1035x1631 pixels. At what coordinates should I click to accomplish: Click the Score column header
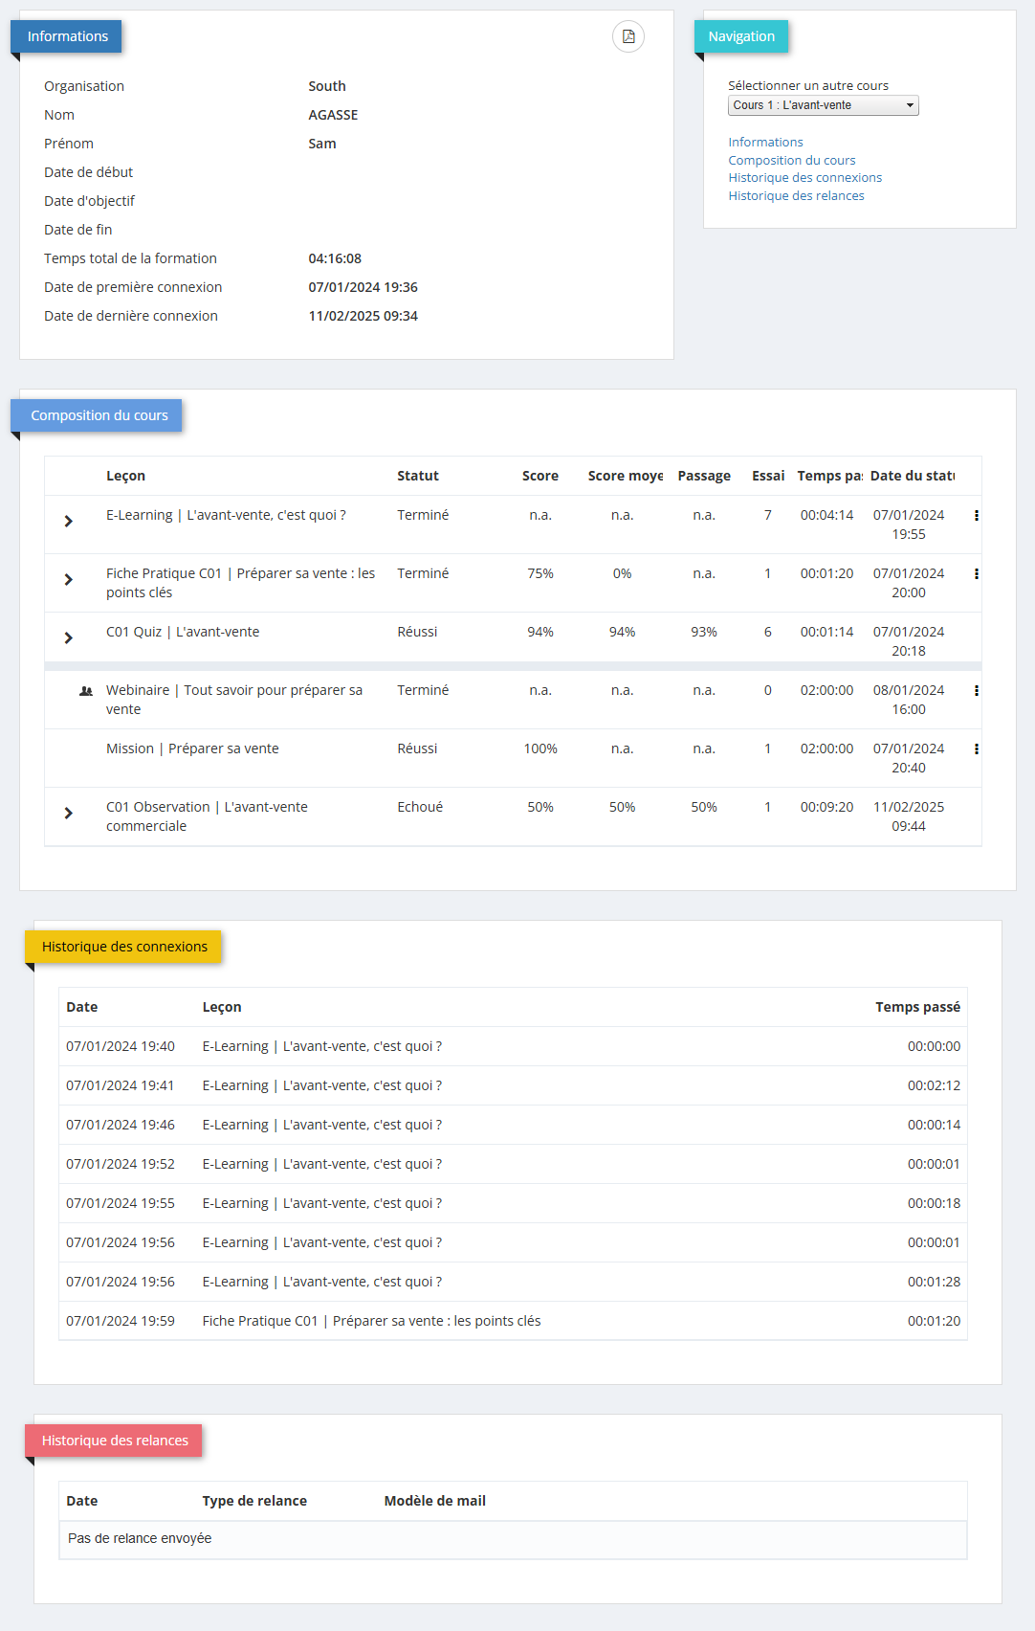(540, 477)
